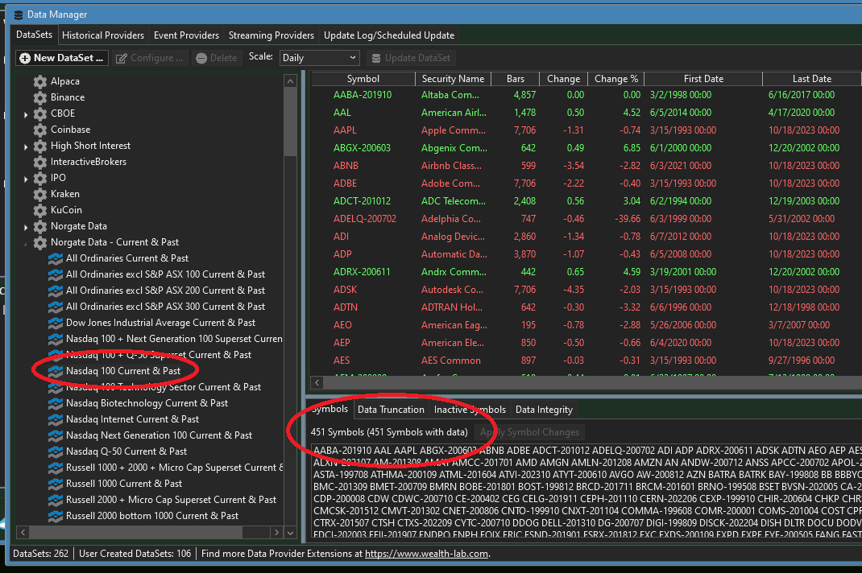
Task: Click the Kraken provider gear icon
Action: point(39,194)
